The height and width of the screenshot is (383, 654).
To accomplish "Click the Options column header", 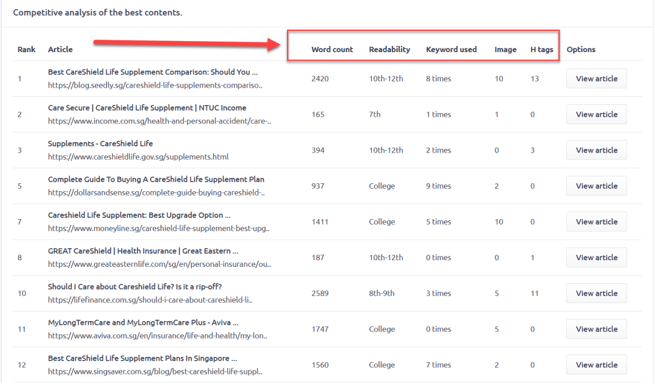I will 581,49.
